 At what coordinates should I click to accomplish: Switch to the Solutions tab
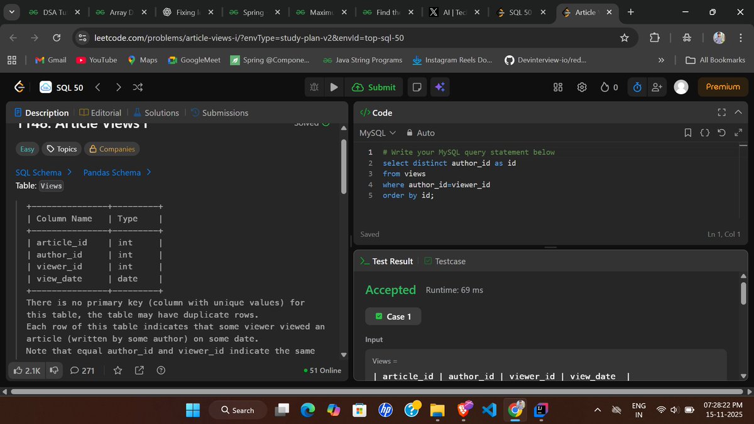tap(155, 112)
